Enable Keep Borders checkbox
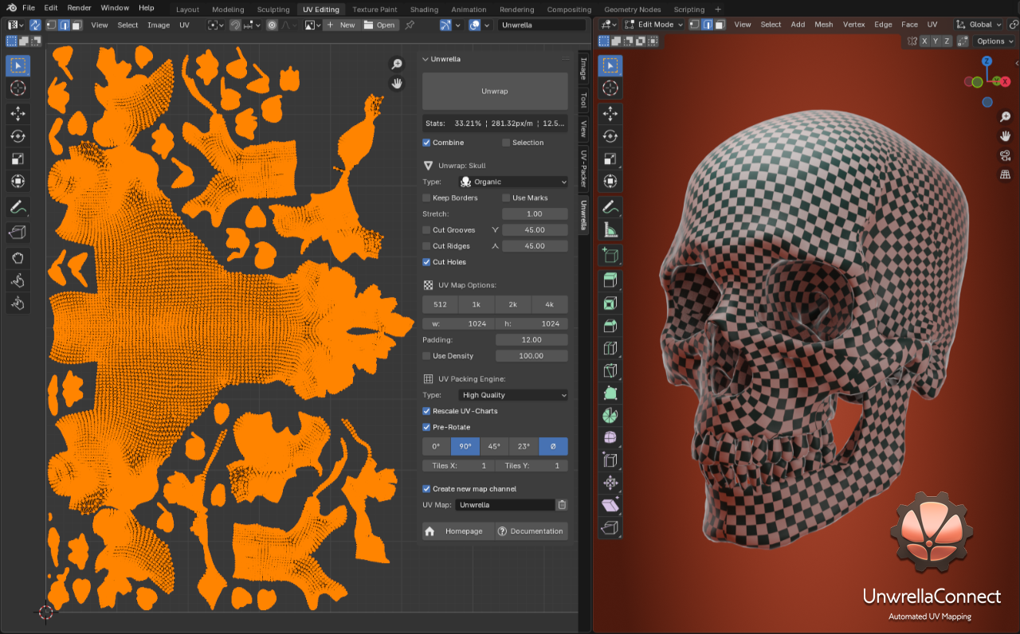Image resolution: width=1020 pixels, height=634 pixels. (x=426, y=198)
